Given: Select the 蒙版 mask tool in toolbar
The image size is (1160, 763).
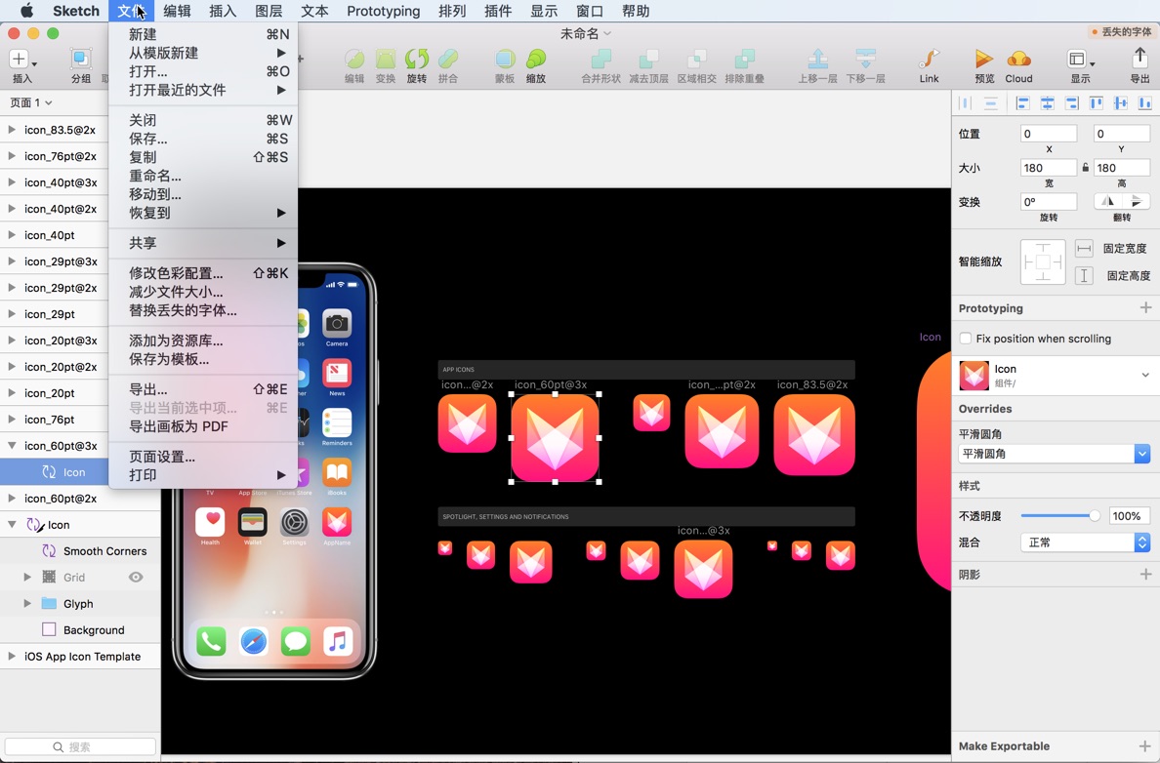Looking at the screenshot, I should [x=505, y=60].
